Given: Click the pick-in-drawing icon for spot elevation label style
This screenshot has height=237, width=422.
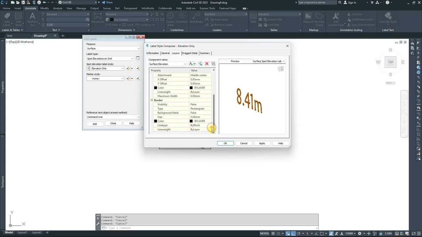Looking at the screenshot, I should point(138,68).
